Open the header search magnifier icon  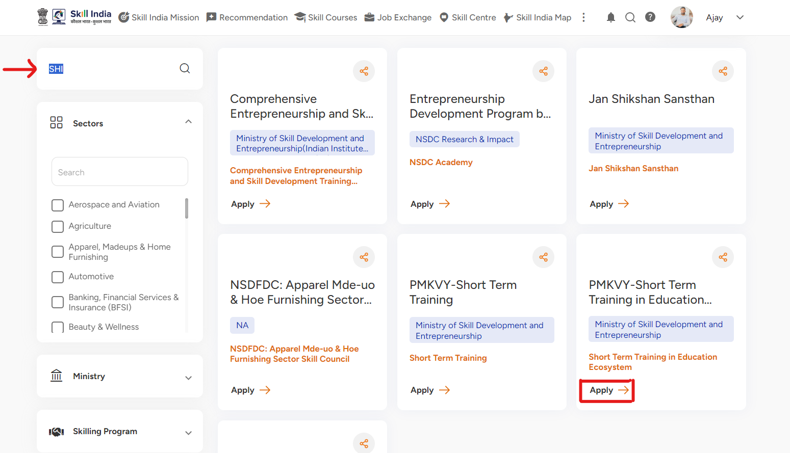pyautogui.click(x=630, y=17)
